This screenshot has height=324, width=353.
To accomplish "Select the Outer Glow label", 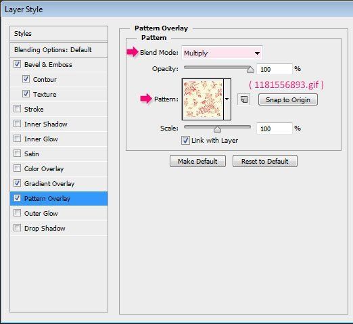I will pyautogui.click(x=41, y=214).
